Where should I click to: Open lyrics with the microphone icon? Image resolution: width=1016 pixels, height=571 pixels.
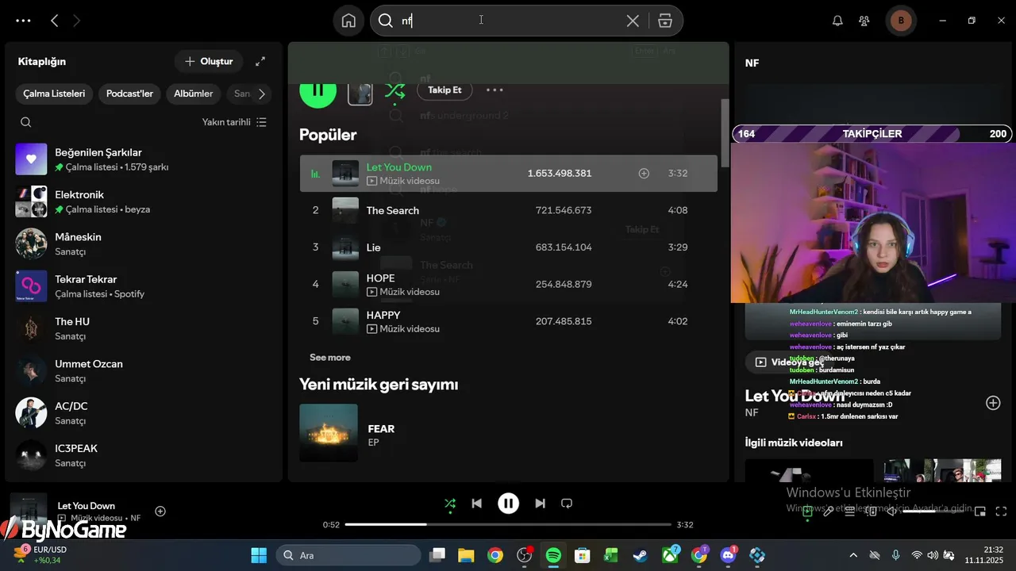829,512
